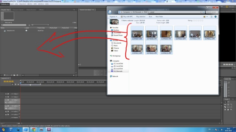
Task: Click the Explorer icon on the taskbar
Action: point(26,129)
